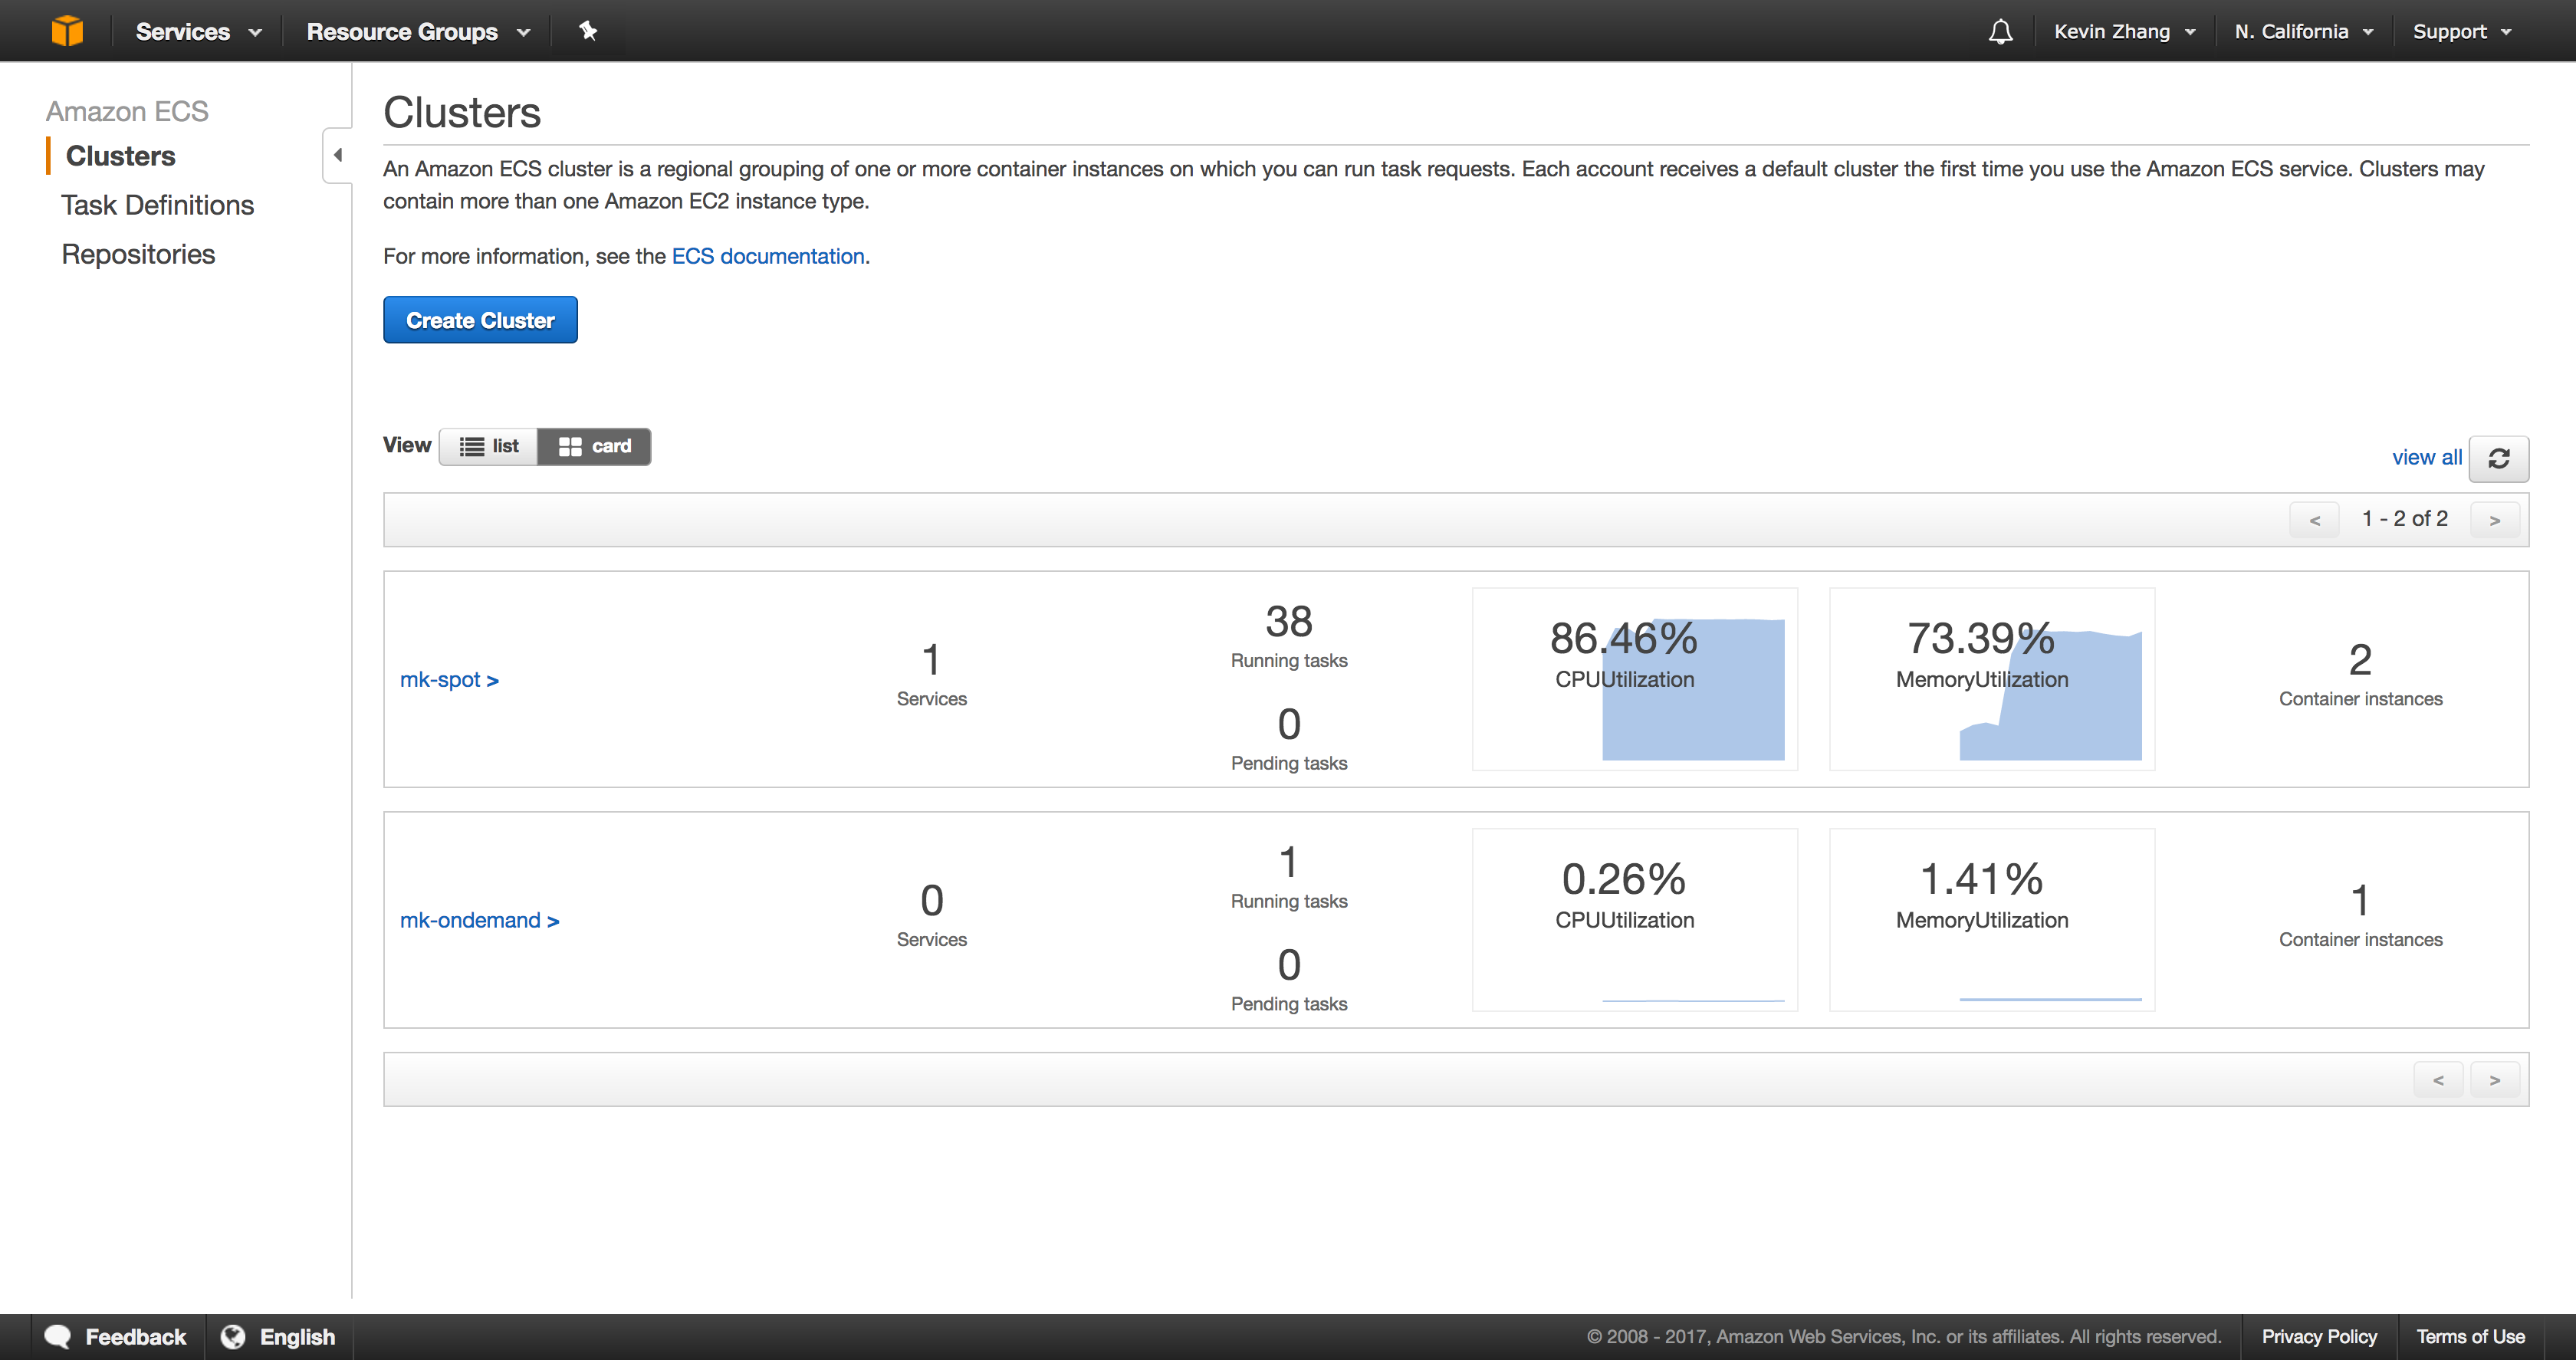Collapse the sidebar with arrow handle
Image resolution: width=2576 pixels, height=1360 pixels.
click(338, 155)
